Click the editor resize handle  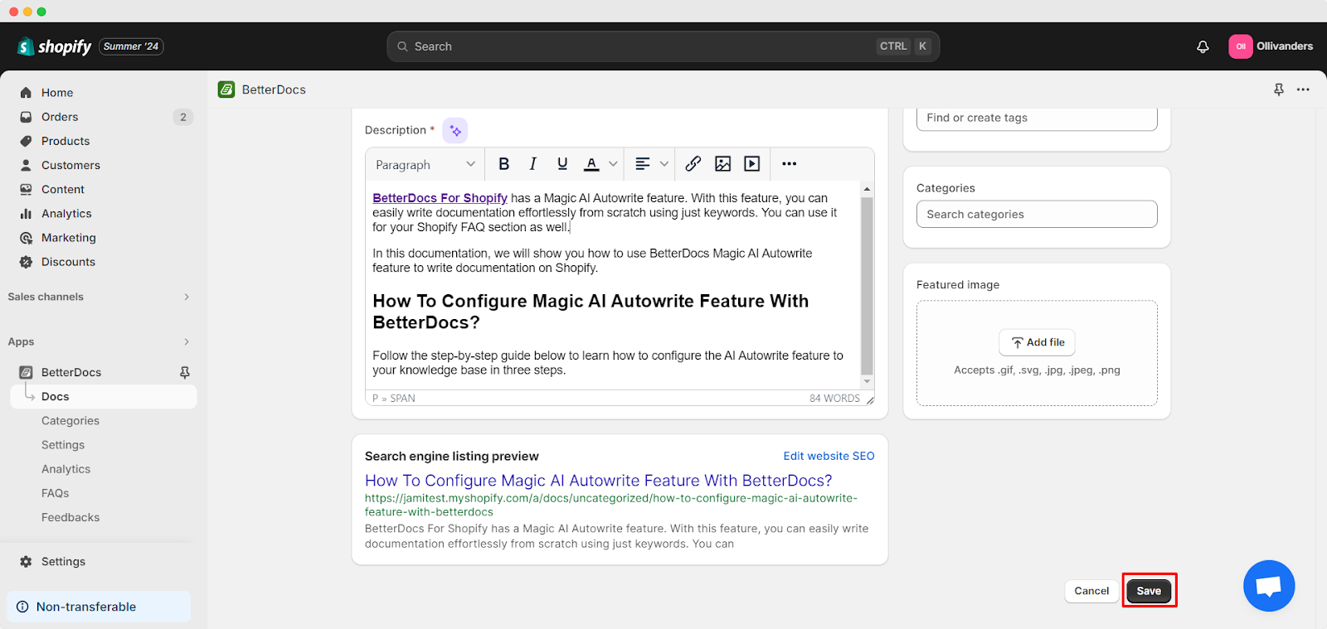pos(870,399)
